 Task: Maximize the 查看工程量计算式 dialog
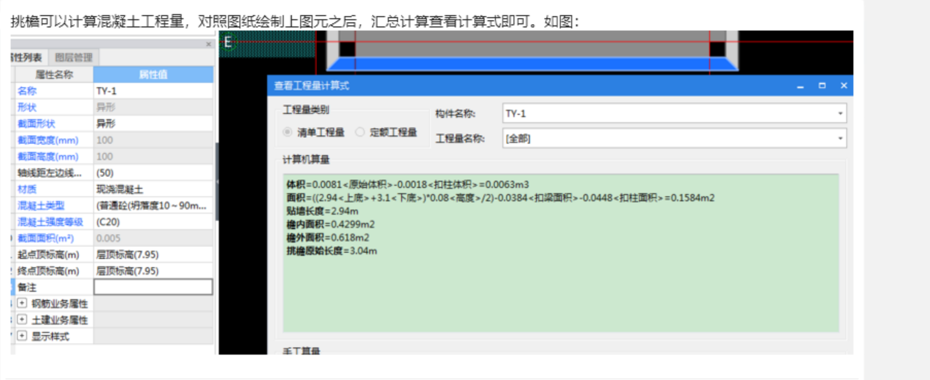[x=822, y=86]
